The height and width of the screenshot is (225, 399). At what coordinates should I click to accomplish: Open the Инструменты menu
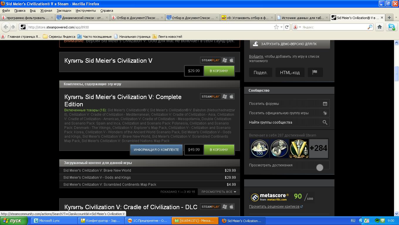pyautogui.click(x=86, y=11)
